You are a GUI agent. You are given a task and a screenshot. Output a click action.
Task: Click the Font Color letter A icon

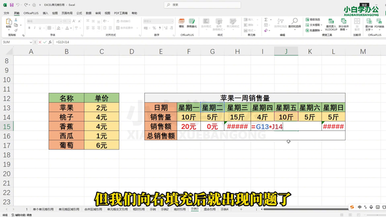(x=67, y=28)
